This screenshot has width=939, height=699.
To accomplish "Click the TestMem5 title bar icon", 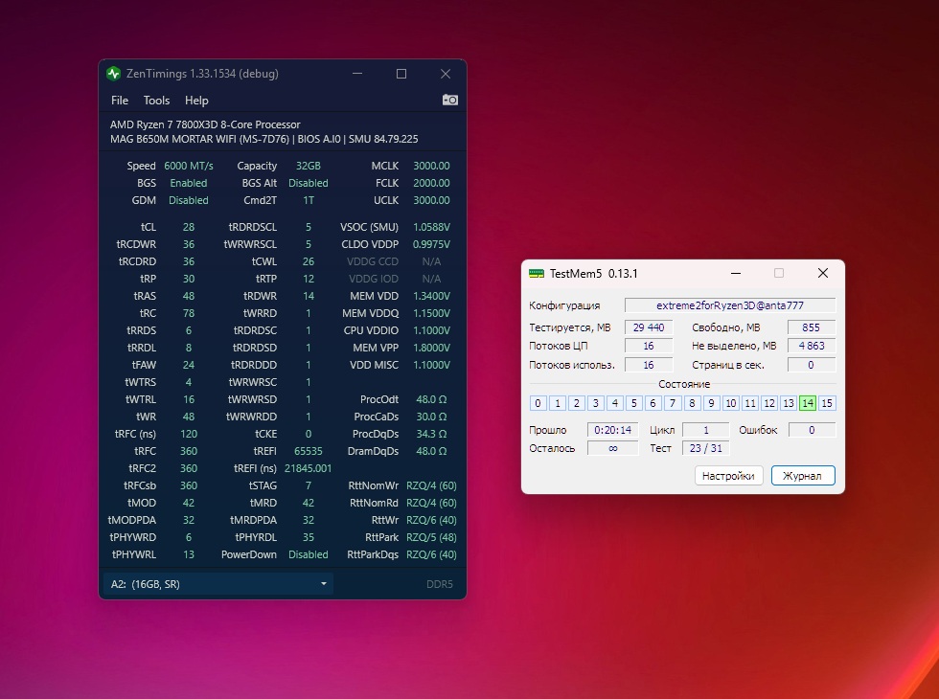I will tap(536, 274).
